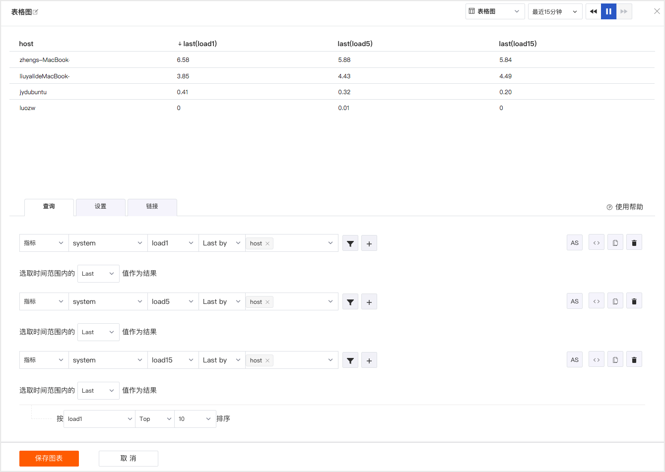The width and height of the screenshot is (665, 472).
Task: Edit chart title with pencil icon
Action: click(x=36, y=12)
